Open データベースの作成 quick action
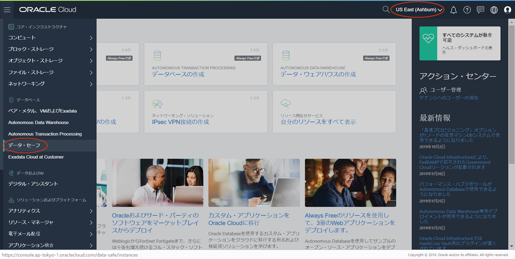515x259 pixels. (x=178, y=74)
